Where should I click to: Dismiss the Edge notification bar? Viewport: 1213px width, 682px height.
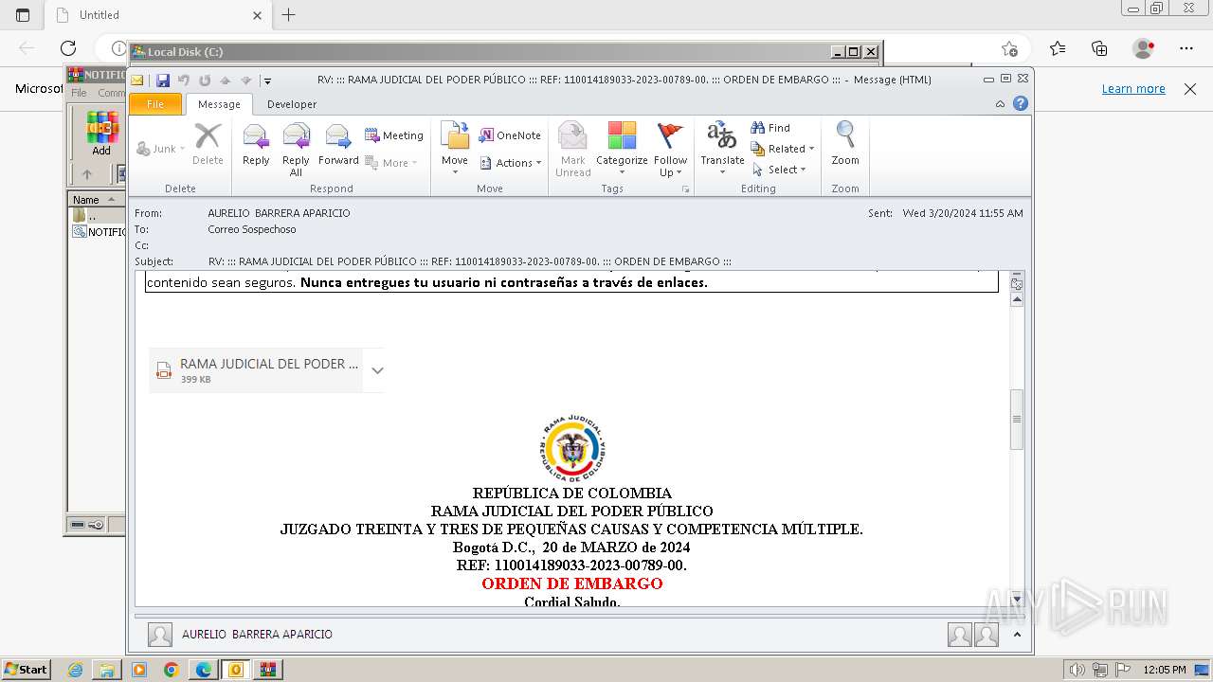click(x=1190, y=88)
